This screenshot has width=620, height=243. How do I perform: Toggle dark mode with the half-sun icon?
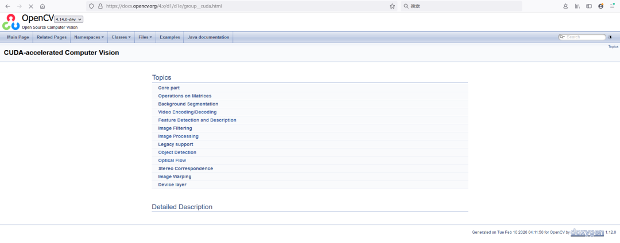click(610, 37)
